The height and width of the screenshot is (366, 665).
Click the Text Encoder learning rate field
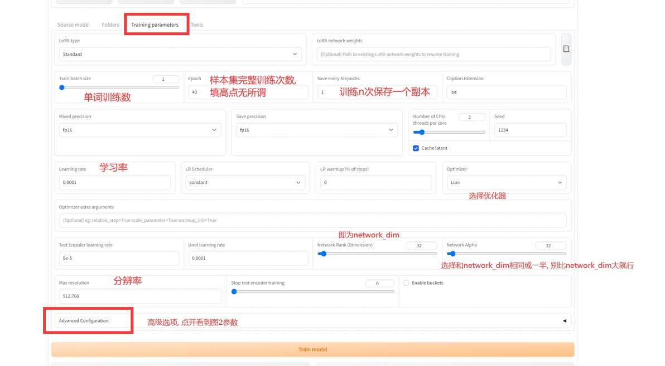point(119,258)
